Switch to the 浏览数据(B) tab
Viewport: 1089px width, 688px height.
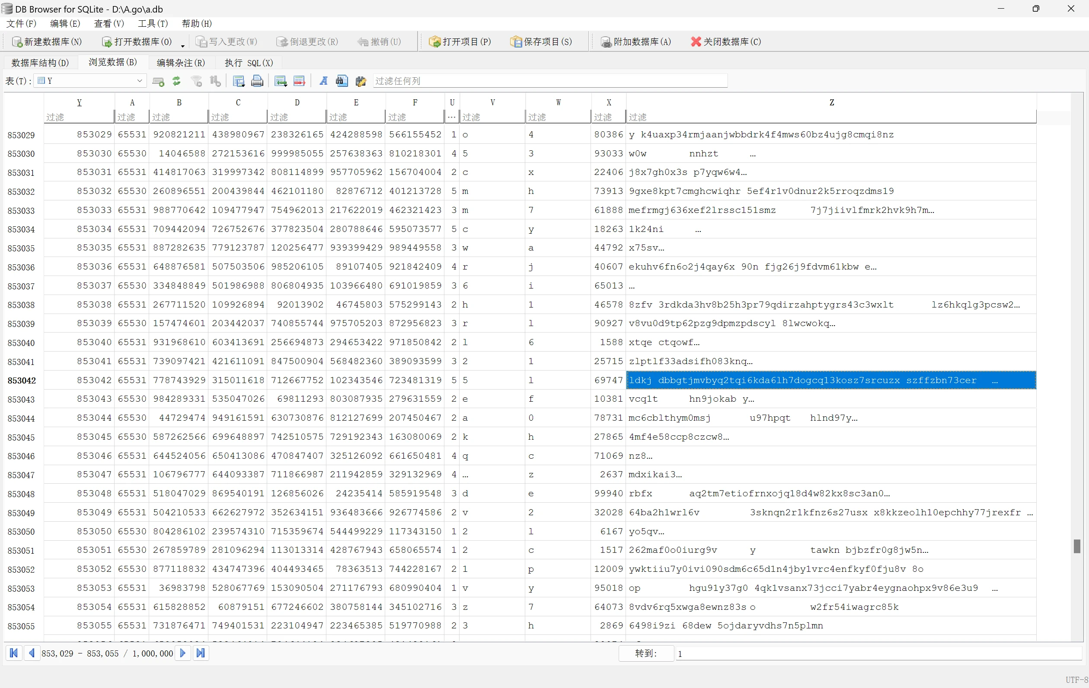point(112,62)
